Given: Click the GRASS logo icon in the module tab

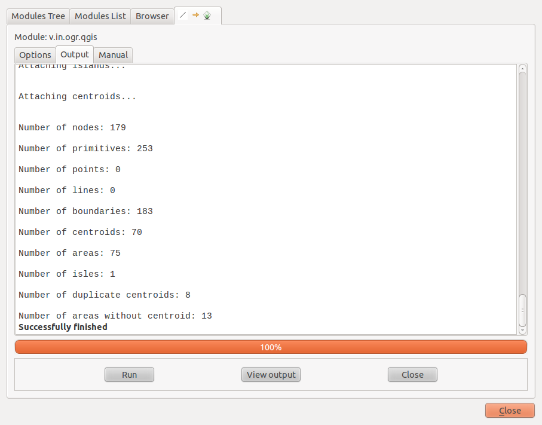Looking at the screenshot, I should (x=207, y=16).
